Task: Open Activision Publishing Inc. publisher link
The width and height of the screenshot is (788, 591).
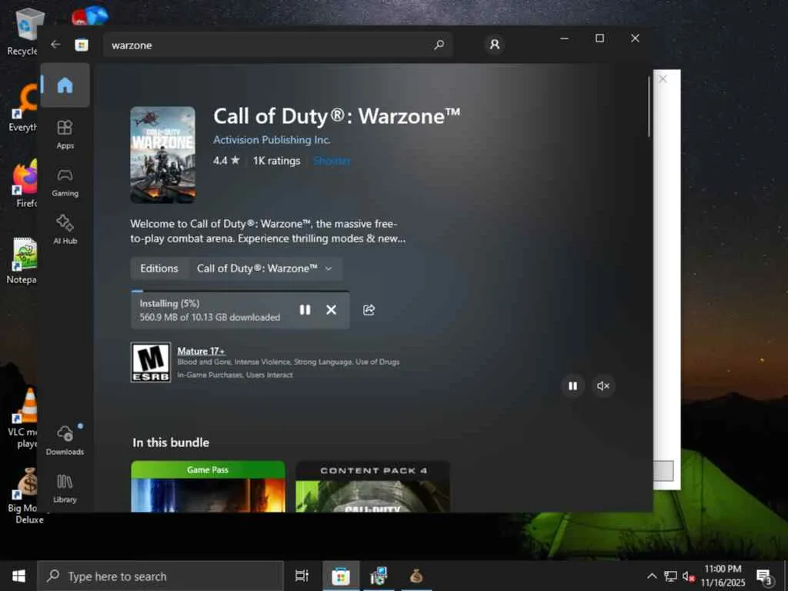Action: (272, 140)
